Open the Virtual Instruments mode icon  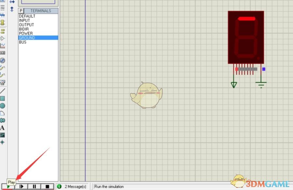click(x=2, y=82)
